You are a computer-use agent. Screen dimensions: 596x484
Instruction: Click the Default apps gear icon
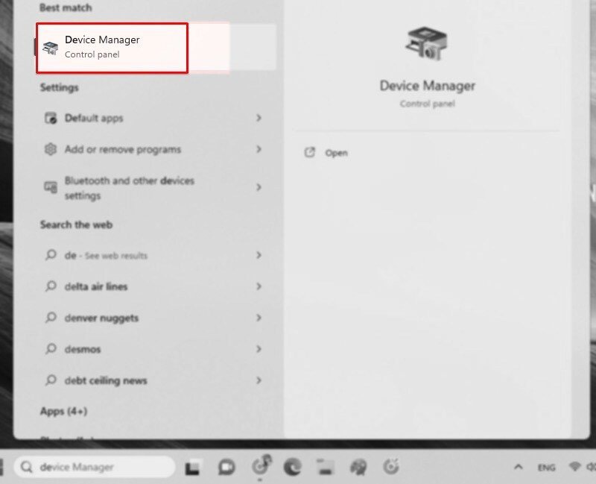pos(51,118)
